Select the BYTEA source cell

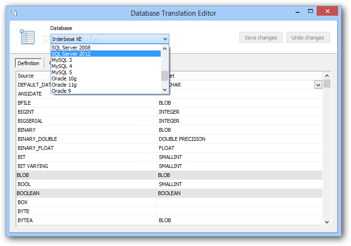(86, 220)
